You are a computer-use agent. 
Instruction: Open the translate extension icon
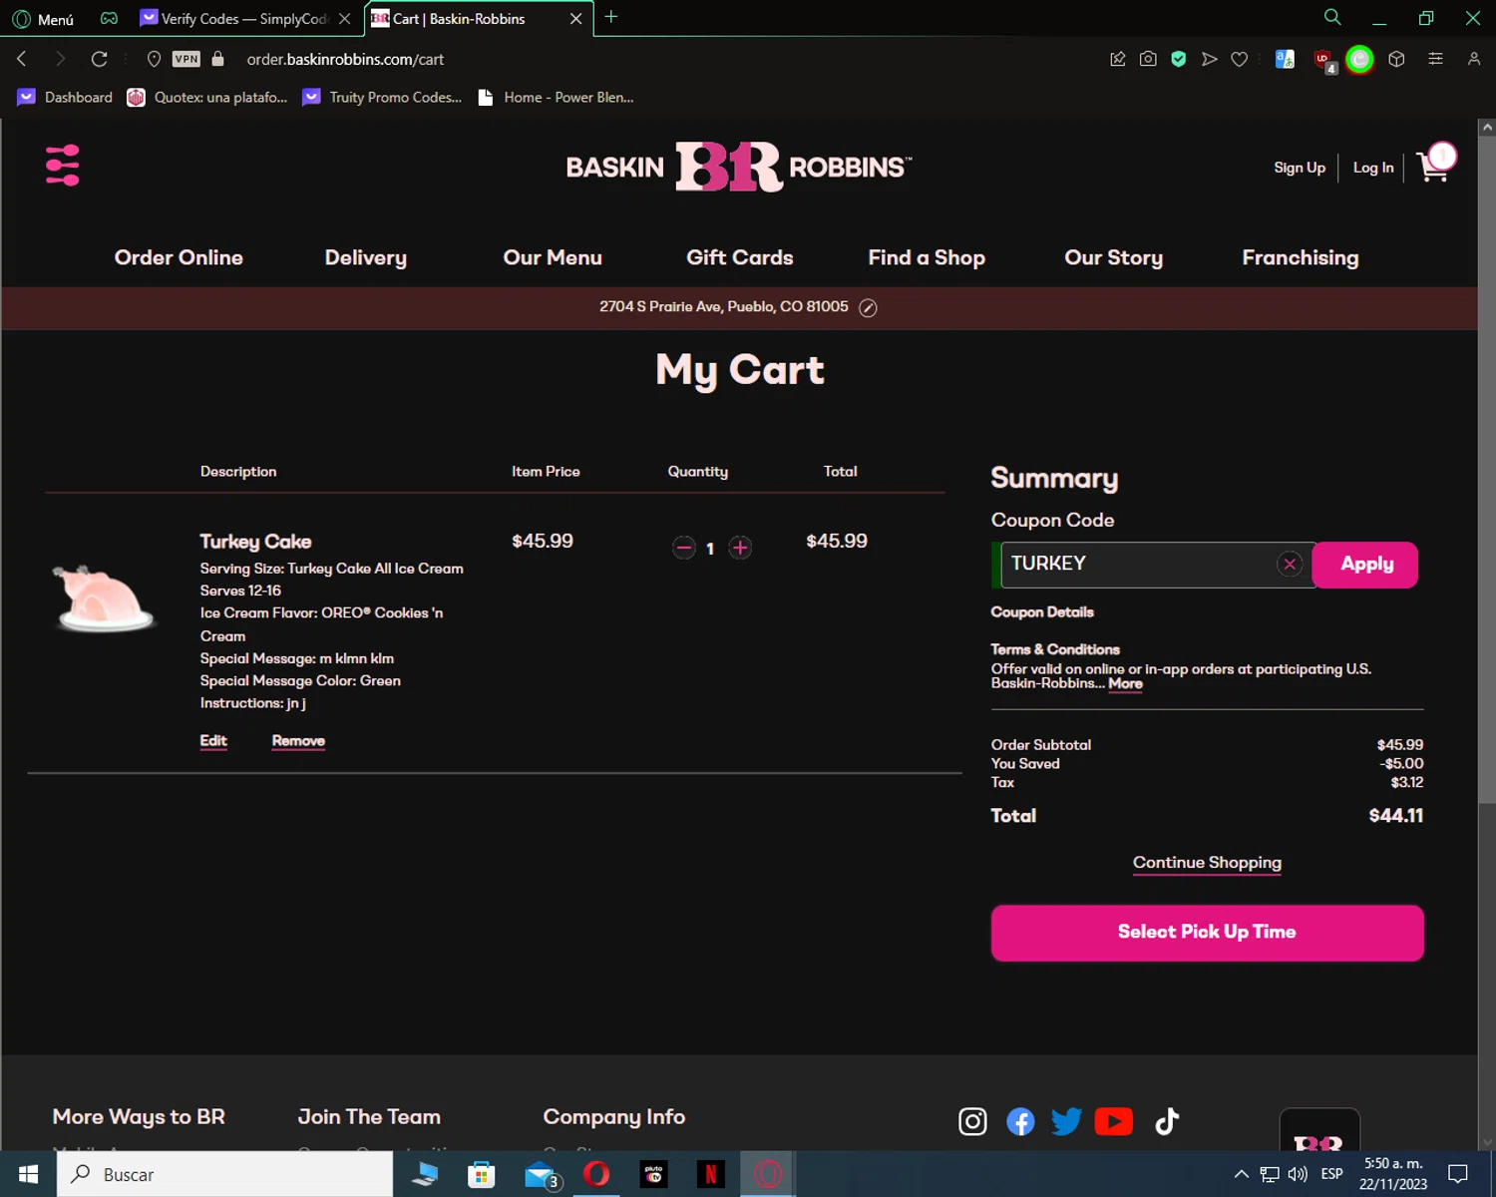click(x=1285, y=59)
